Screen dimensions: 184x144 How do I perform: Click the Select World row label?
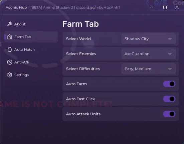pyautogui.click(x=78, y=39)
